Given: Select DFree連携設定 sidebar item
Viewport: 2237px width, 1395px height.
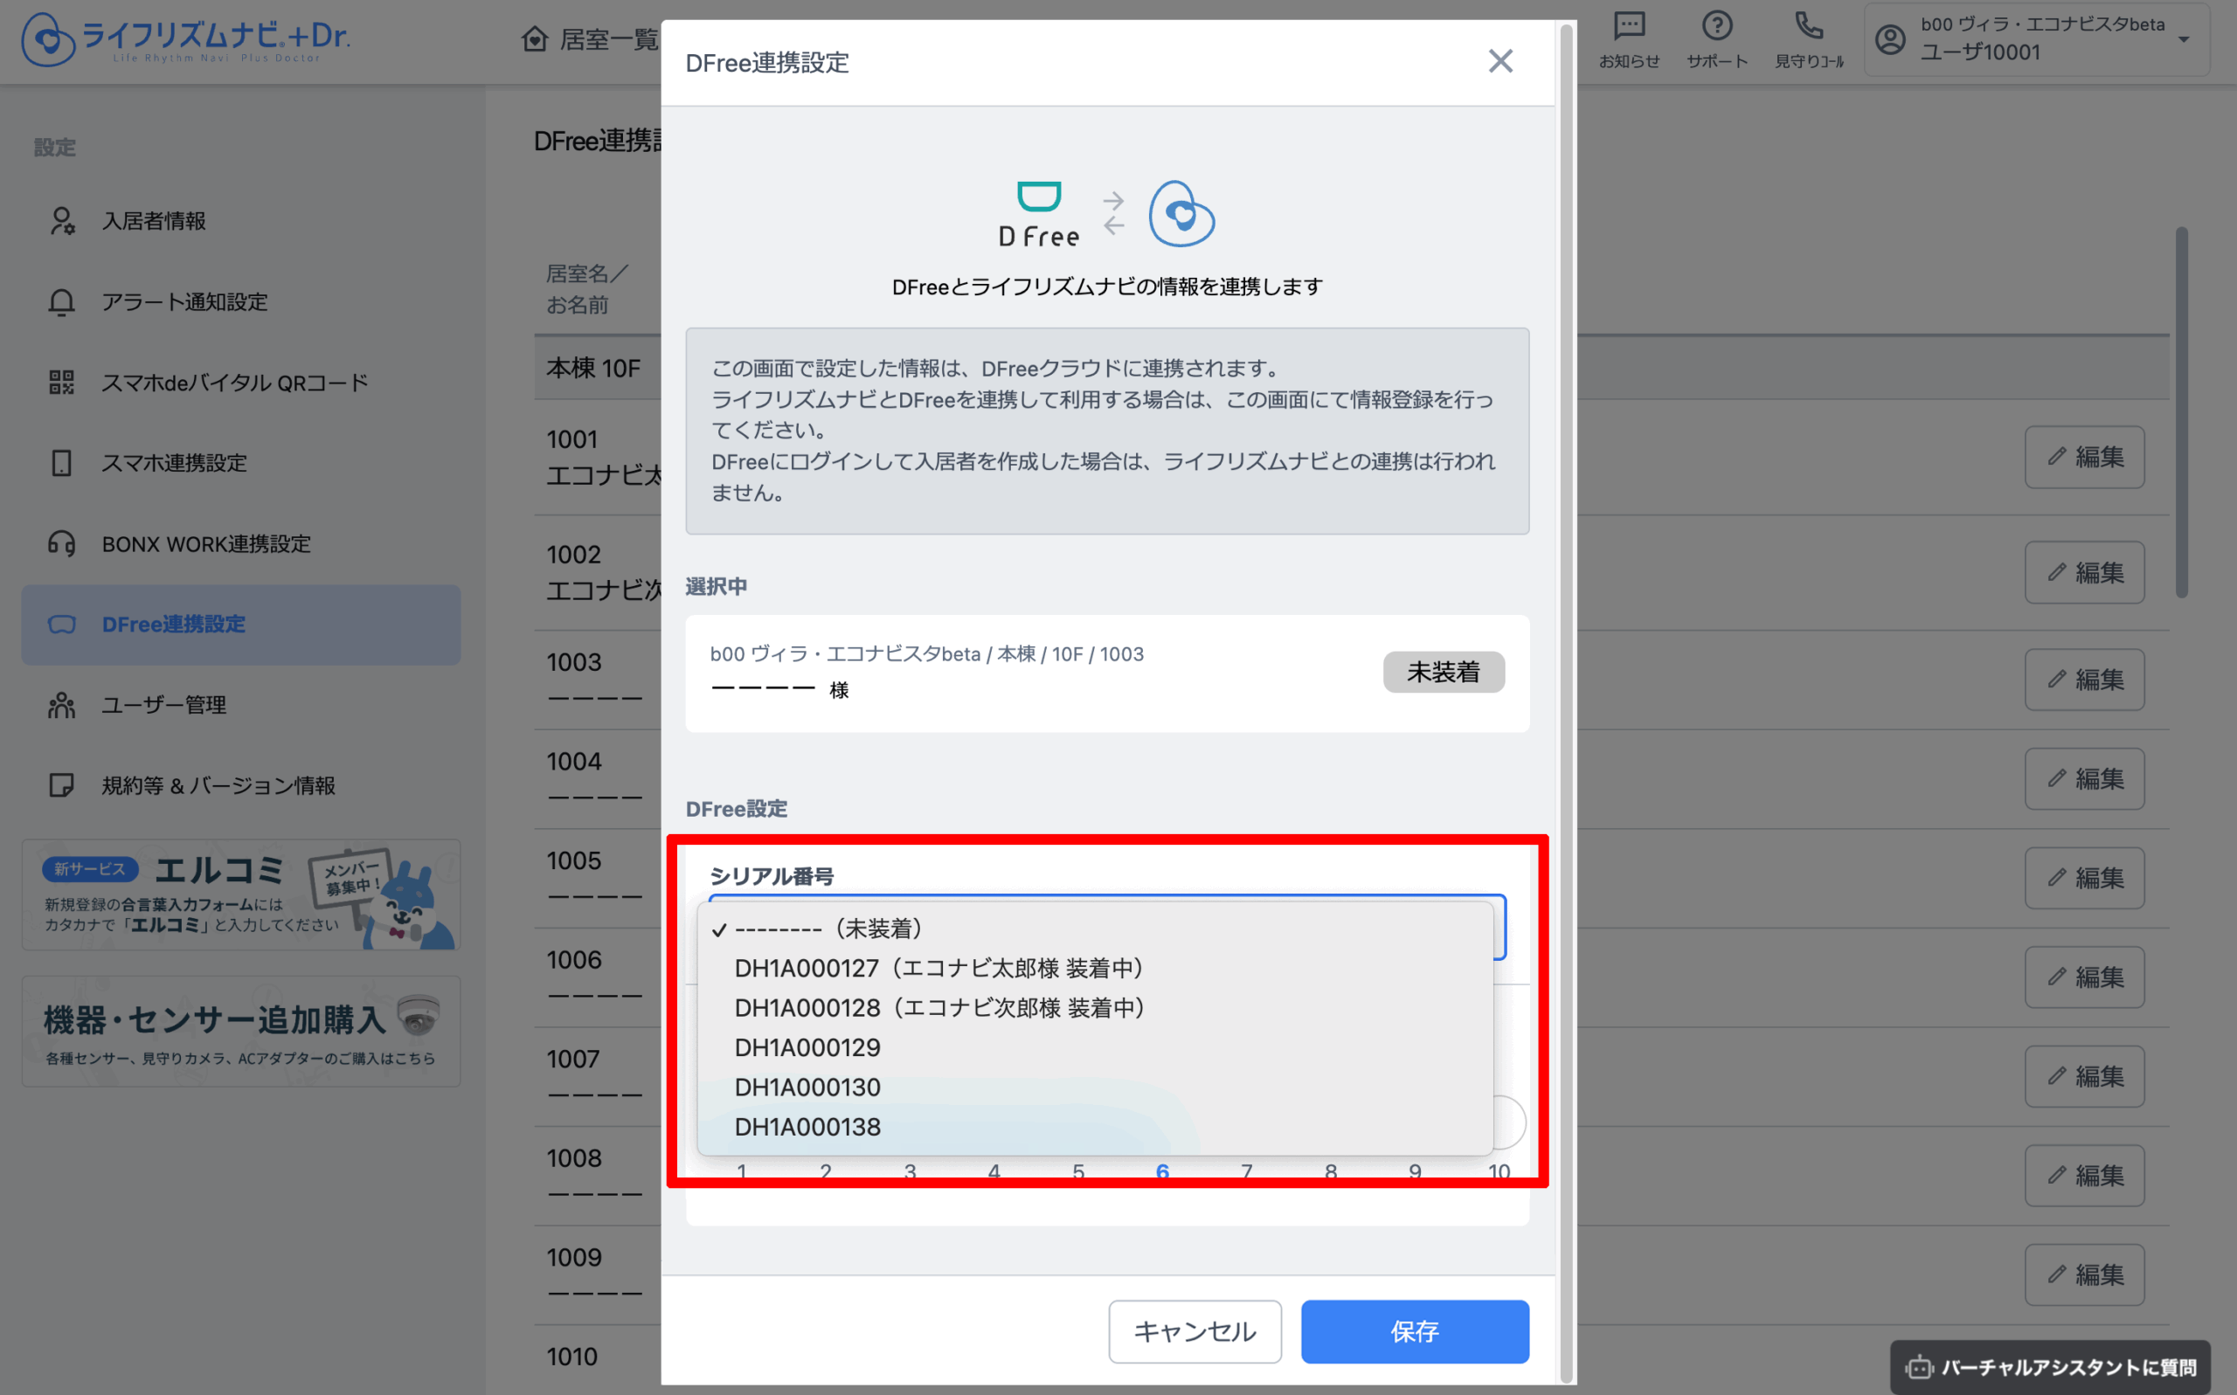Looking at the screenshot, I should (241, 625).
